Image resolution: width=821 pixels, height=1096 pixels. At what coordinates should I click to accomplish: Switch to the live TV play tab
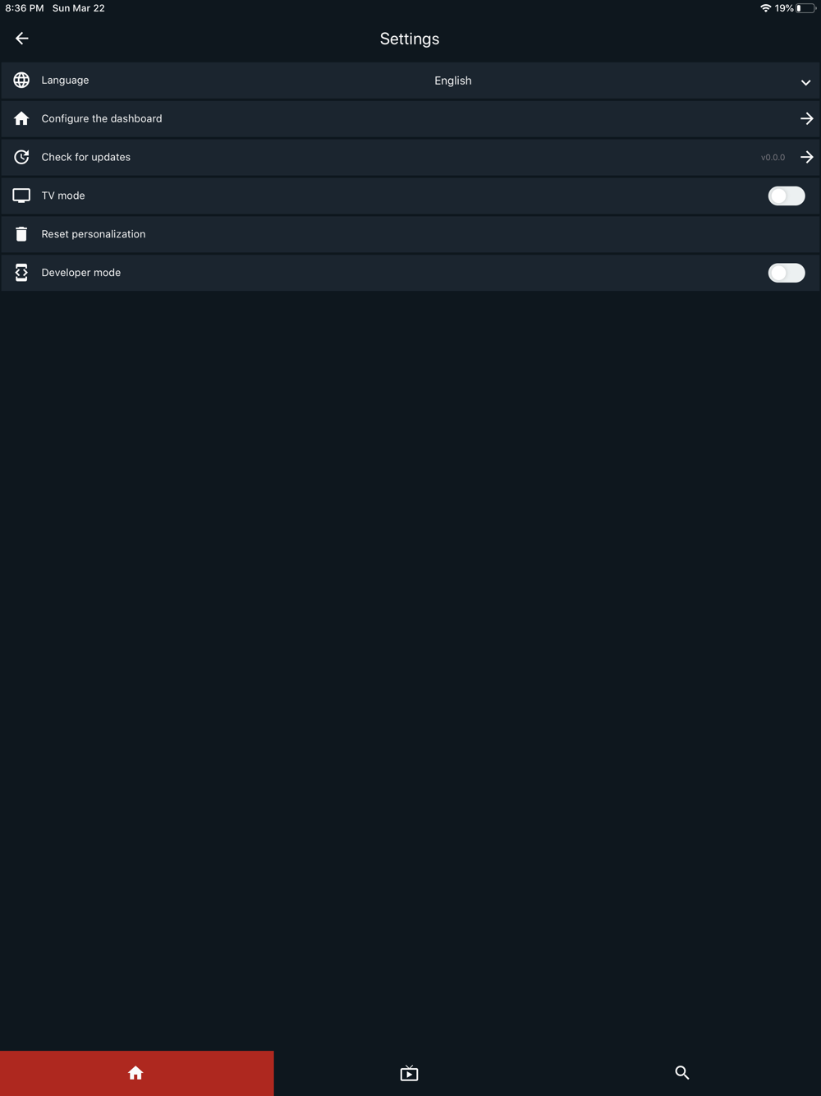(x=409, y=1073)
